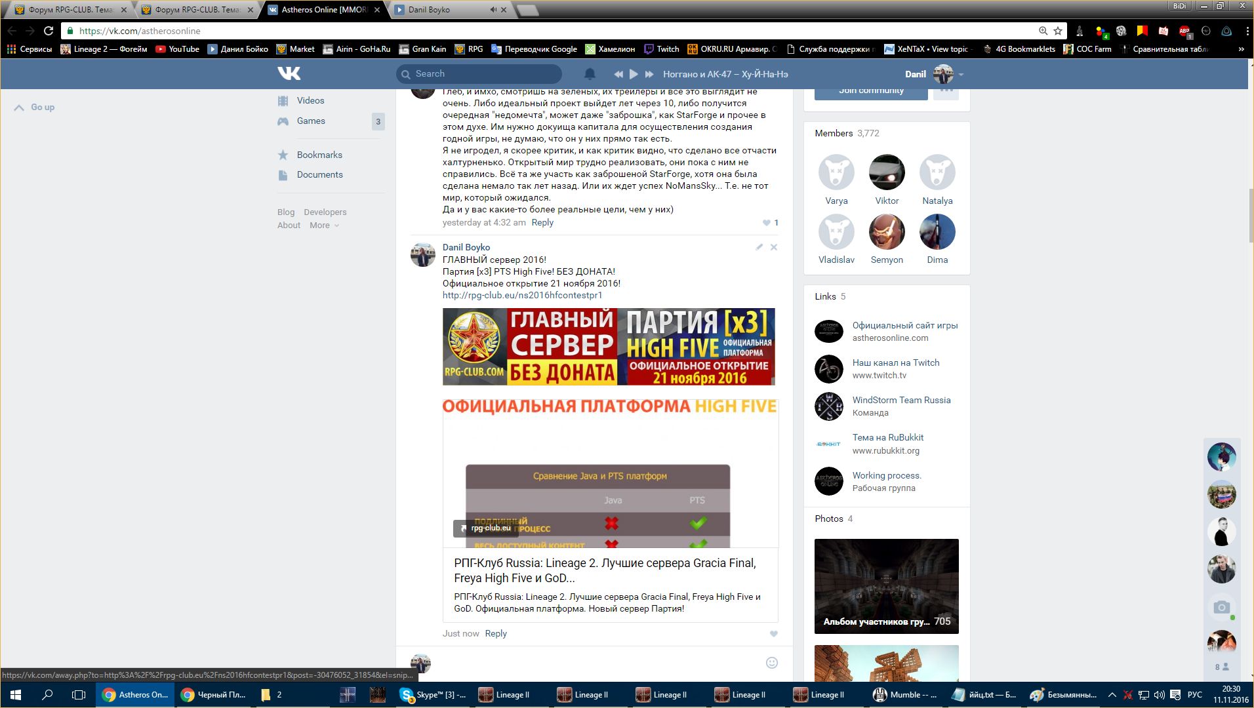Skip to the previous track in the VK header

(618, 74)
